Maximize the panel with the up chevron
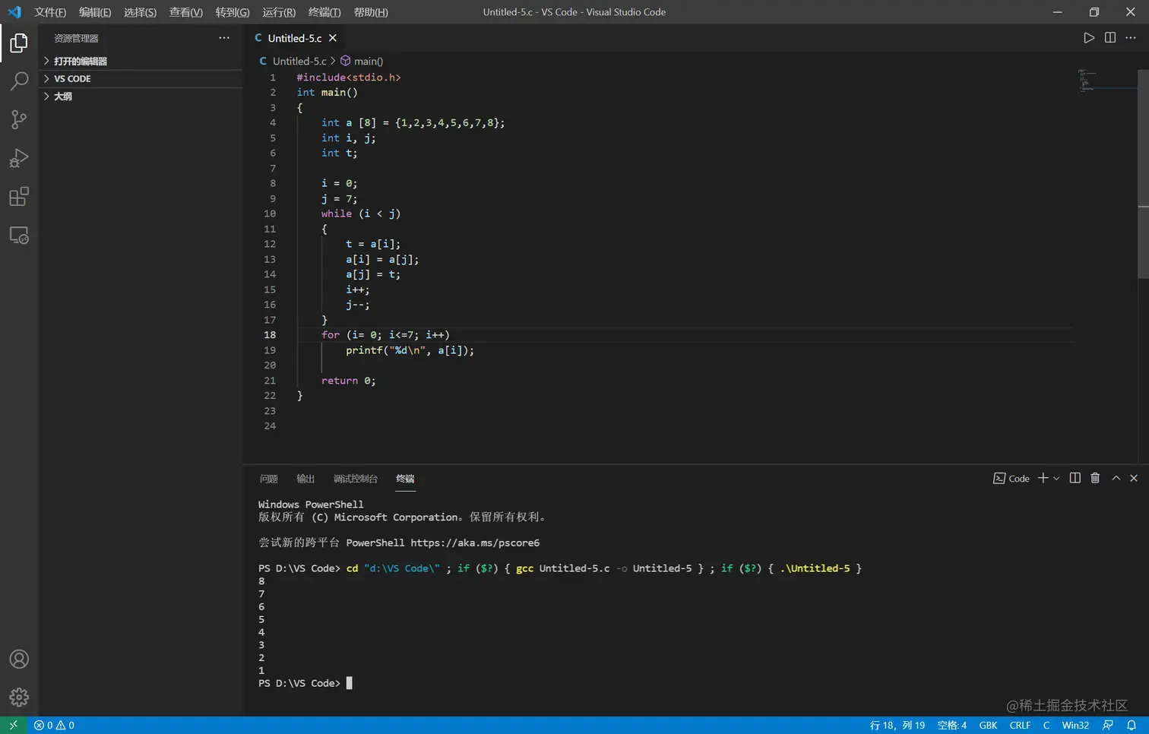This screenshot has height=734, width=1149. pos(1116,478)
